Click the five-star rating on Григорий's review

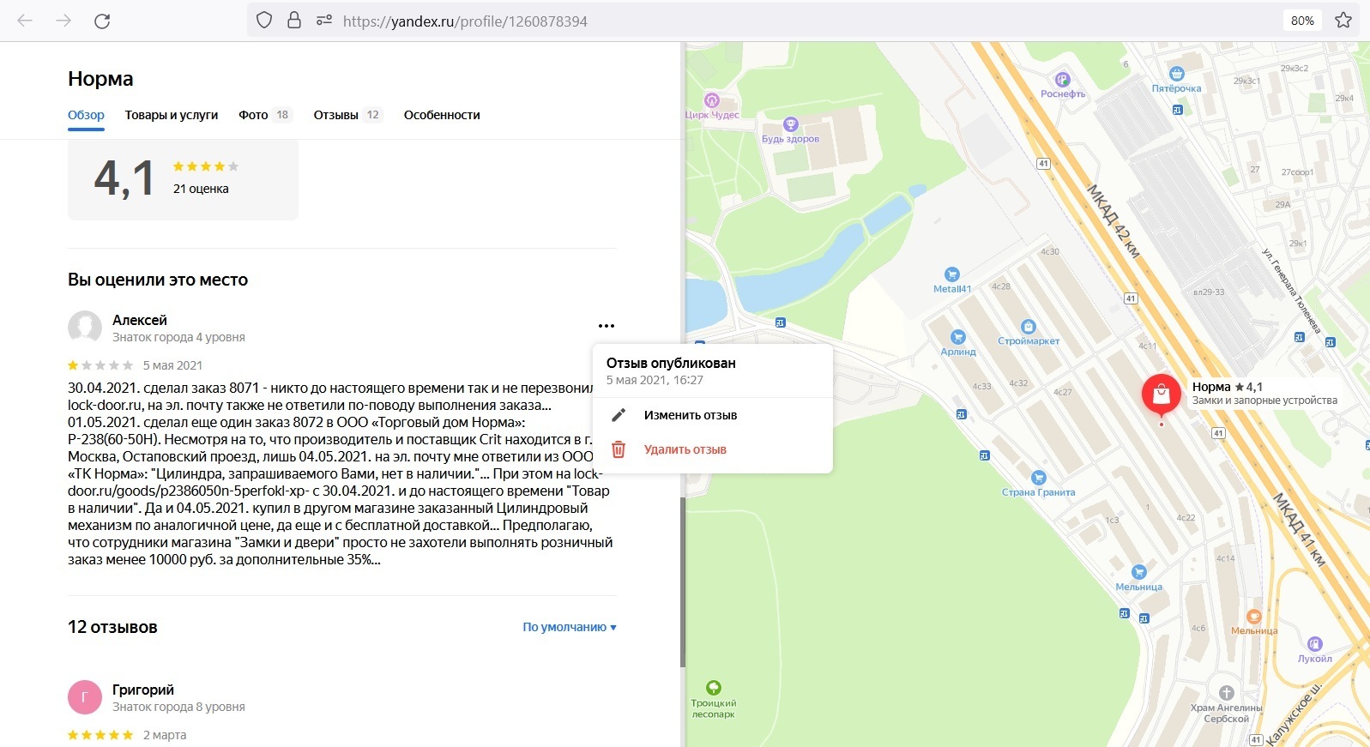(100, 735)
